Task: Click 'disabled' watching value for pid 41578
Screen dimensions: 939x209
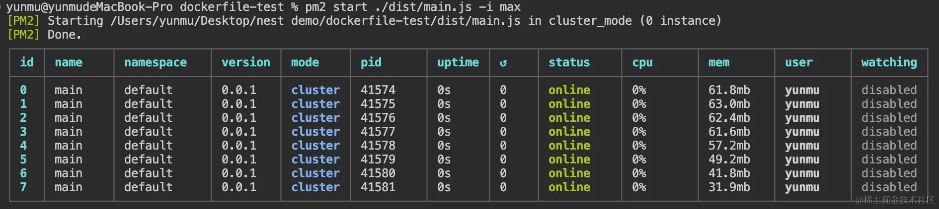Action: point(889,146)
